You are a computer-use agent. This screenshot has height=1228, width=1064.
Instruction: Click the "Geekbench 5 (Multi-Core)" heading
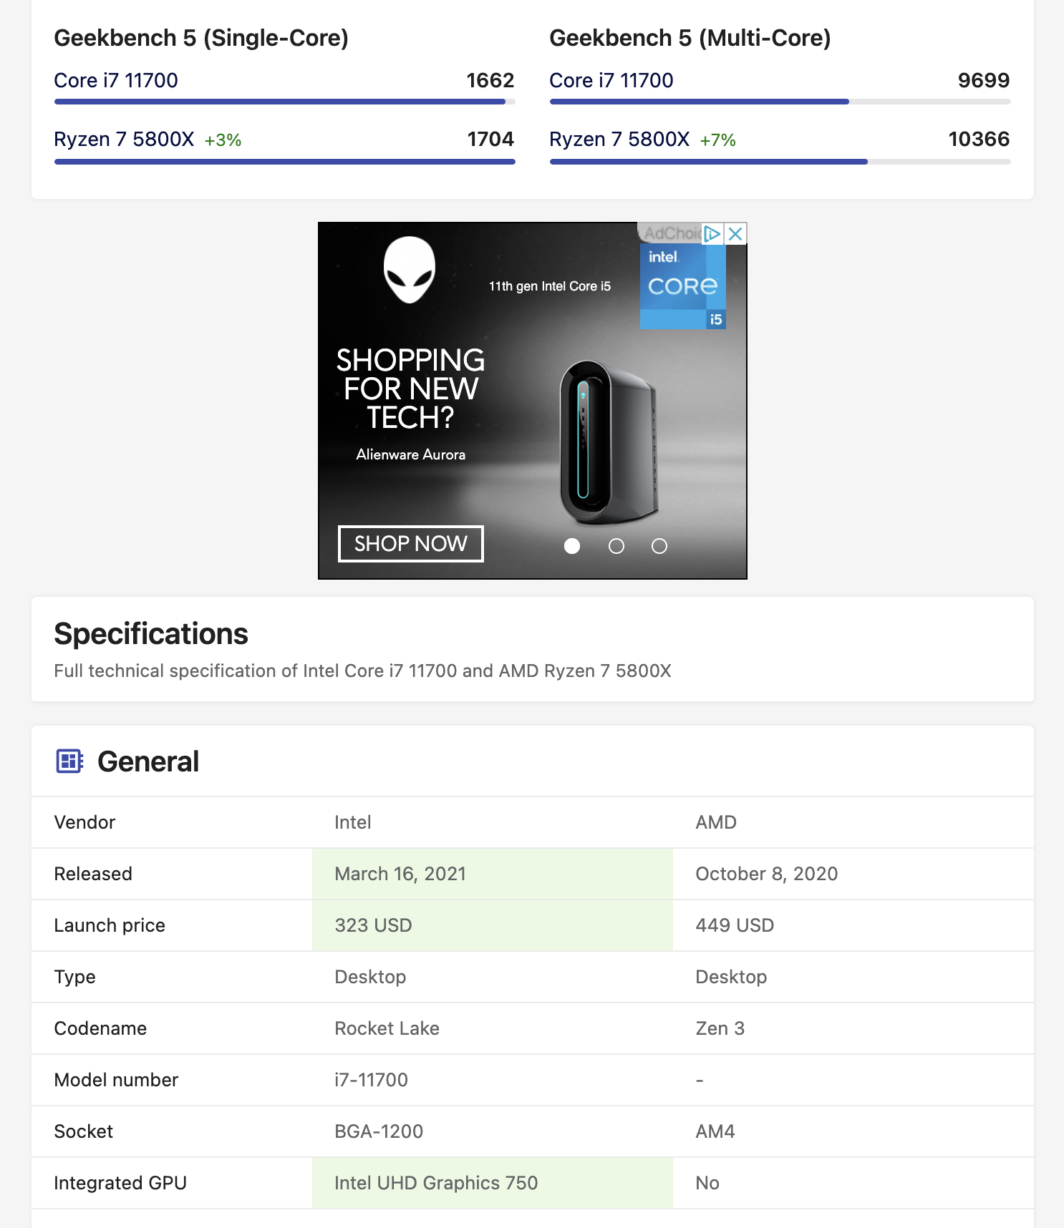pos(690,38)
